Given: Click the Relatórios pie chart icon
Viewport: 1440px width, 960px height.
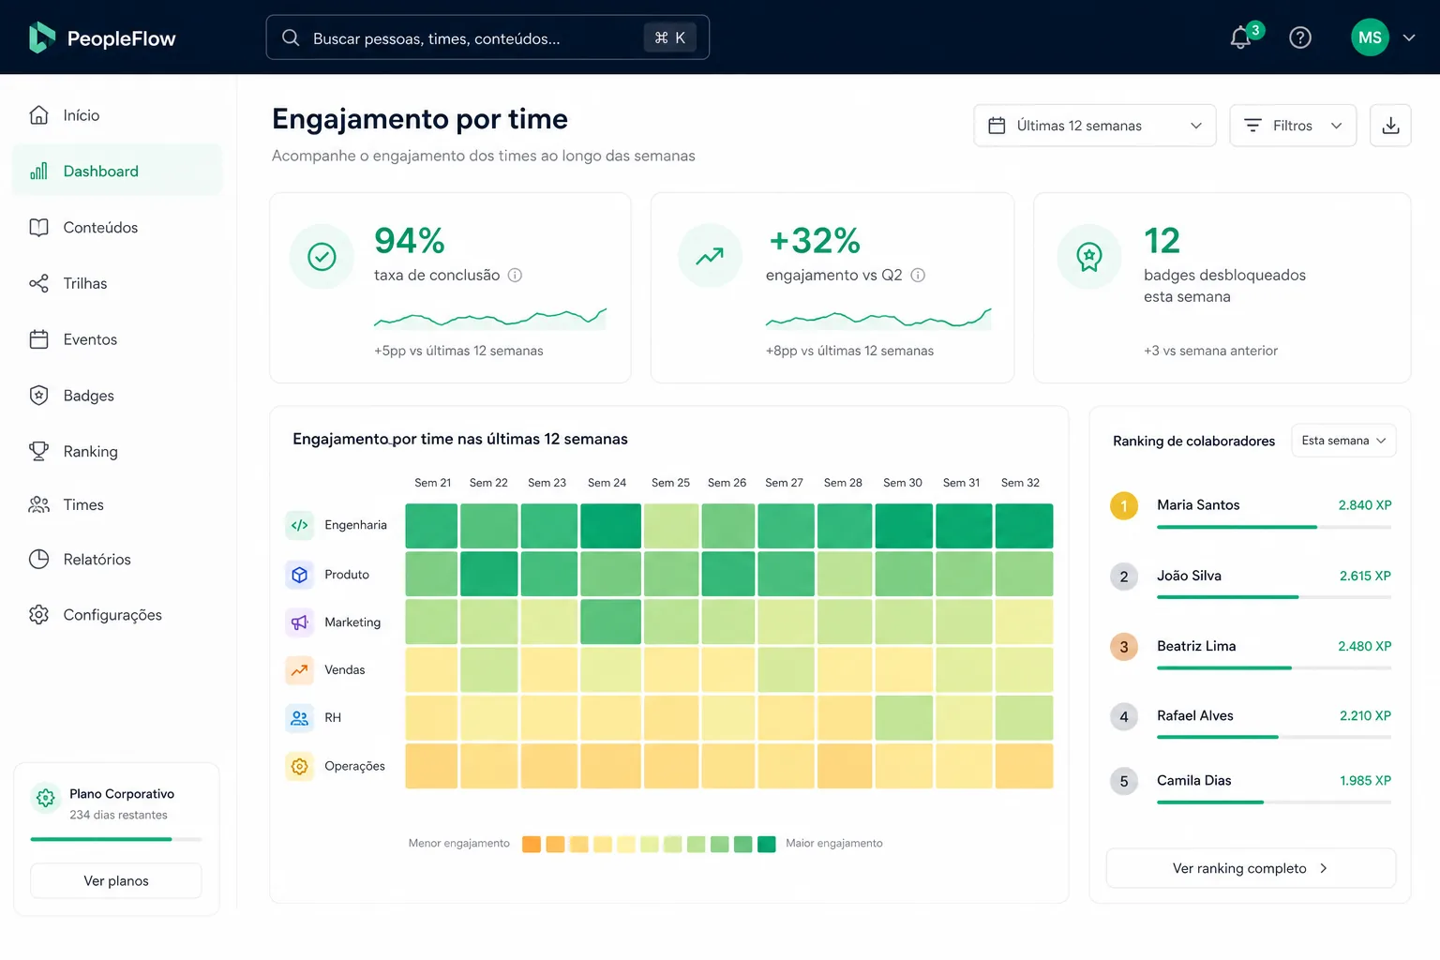Looking at the screenshot, I should pos(38,559).
